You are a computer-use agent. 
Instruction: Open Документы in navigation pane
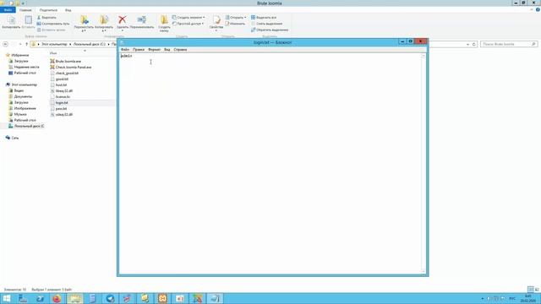point(20,96)
